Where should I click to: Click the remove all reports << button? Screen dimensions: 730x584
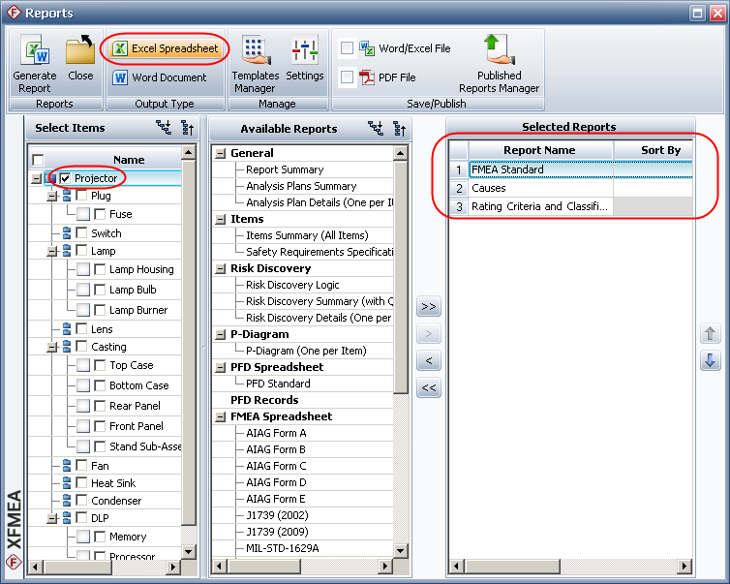429,388
